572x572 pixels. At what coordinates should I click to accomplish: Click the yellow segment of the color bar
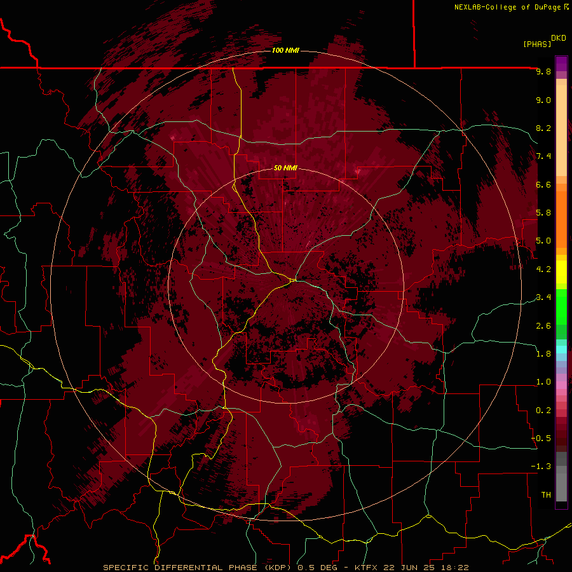(x=561, y=272)
